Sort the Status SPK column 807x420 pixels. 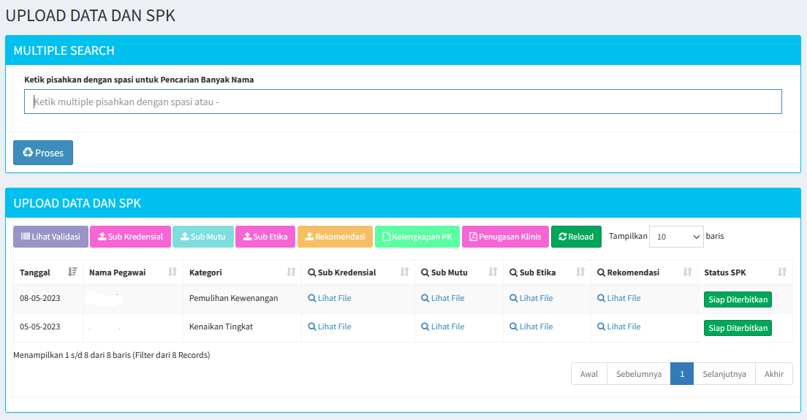click(782, 272)
